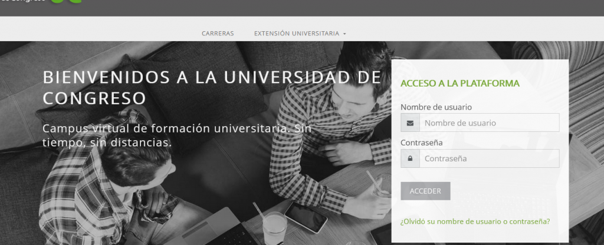Focus the Contraseña input field
The height and width of the screenshot is (245, 604).
click(x=489, y=158)
